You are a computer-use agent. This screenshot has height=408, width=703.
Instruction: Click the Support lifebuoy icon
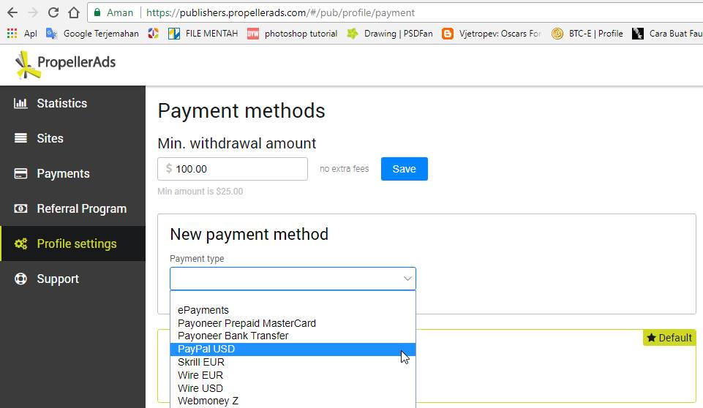click(x=20, y=279)
